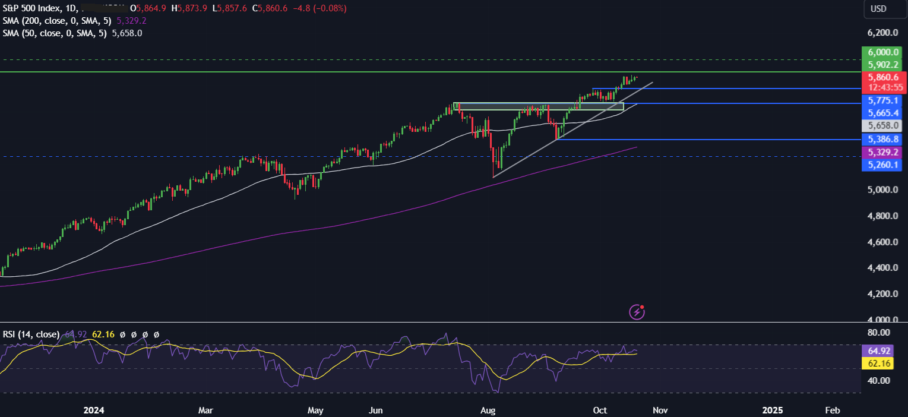Screen dimensions: 908x417
Task: Click the 4,400.0 price axis tick
Action: [x=882, y=268]
